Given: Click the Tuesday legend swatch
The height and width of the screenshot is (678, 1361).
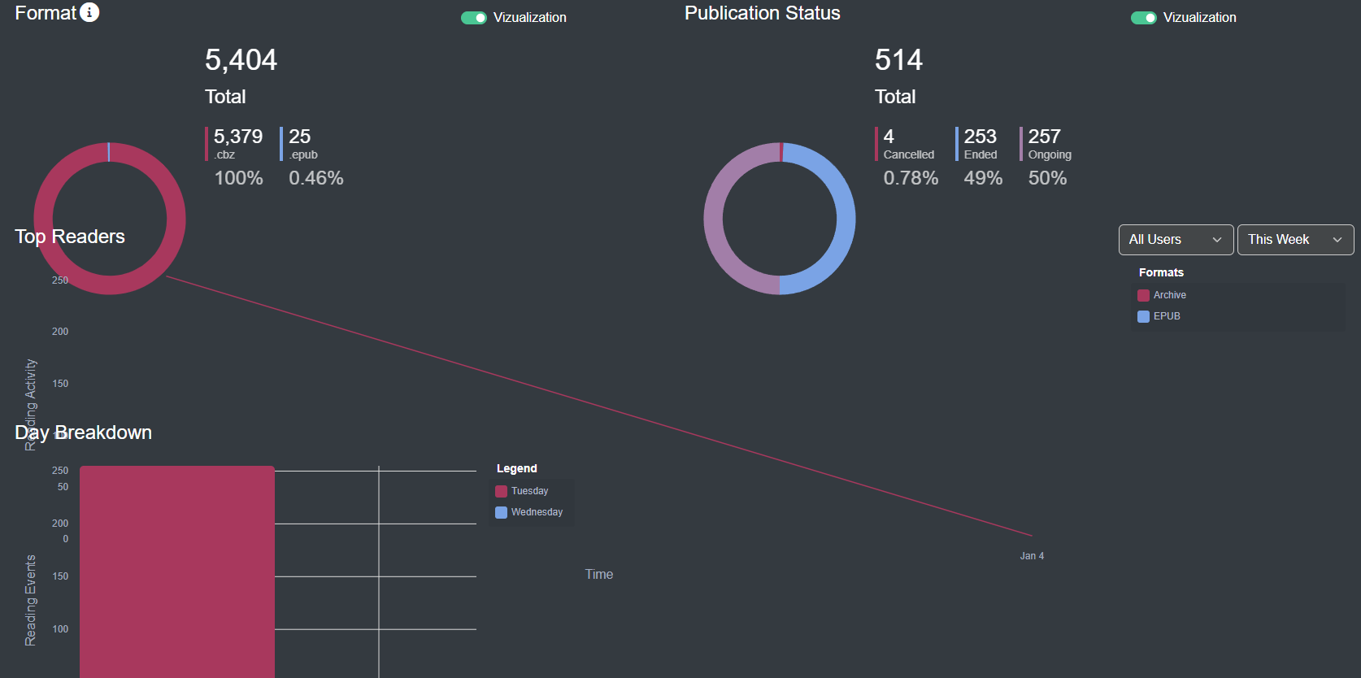Looking at the screenshot, I should [x=501, y=491].
